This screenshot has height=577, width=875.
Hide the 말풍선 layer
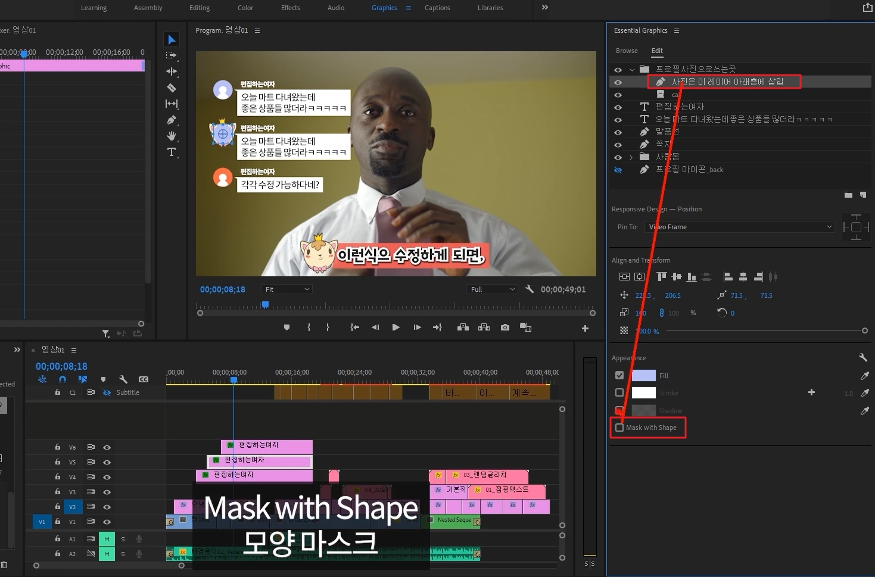[618, 132]
